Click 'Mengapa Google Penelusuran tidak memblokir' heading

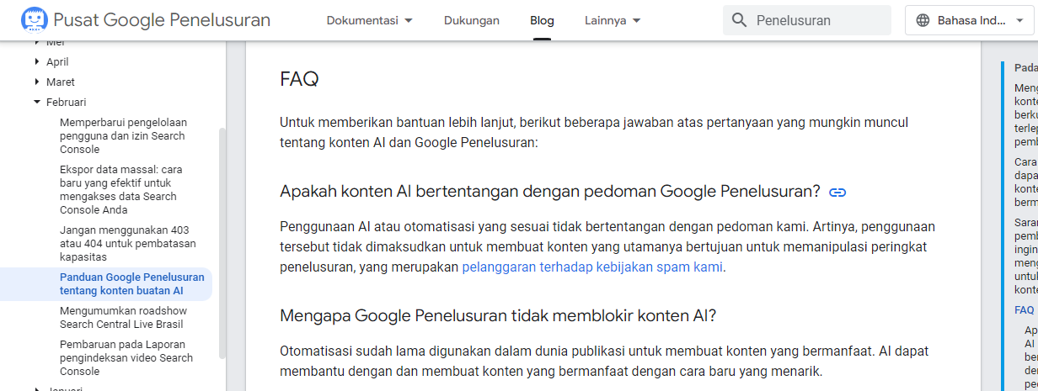[x=498, y=315]
